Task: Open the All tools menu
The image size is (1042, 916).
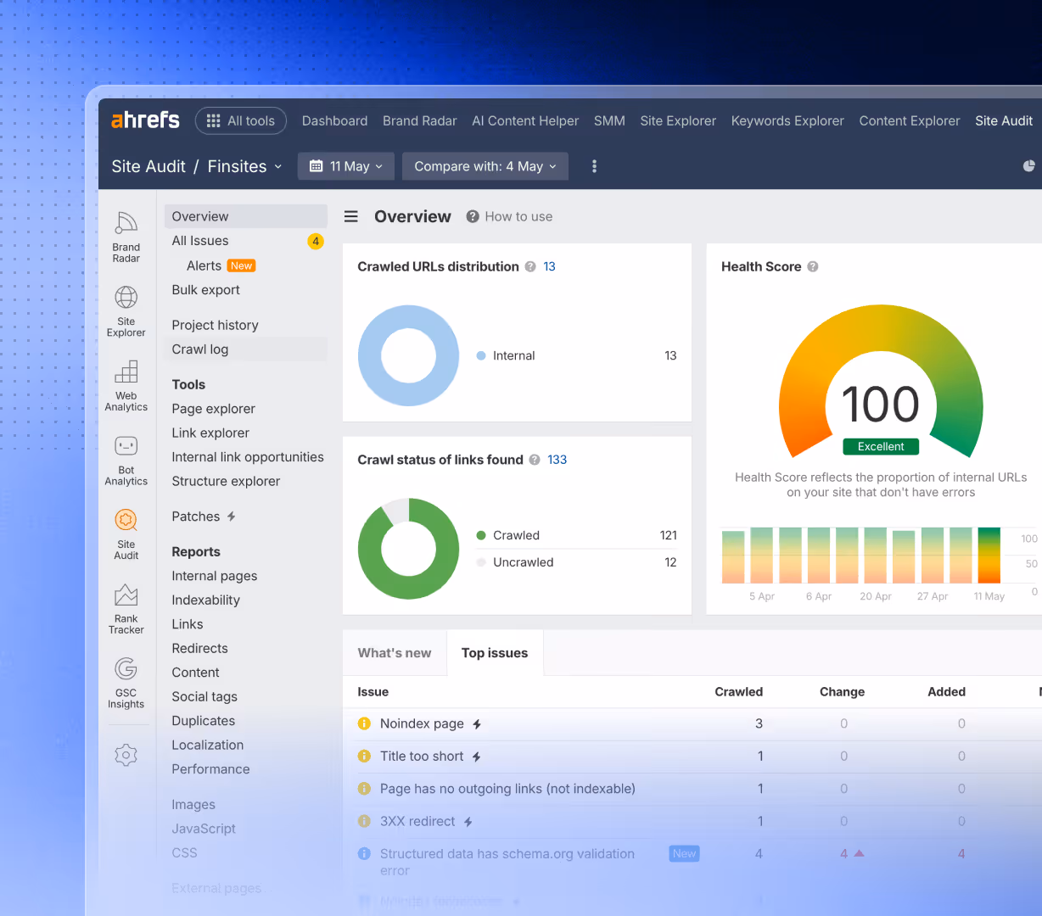Action: [241, 120]
